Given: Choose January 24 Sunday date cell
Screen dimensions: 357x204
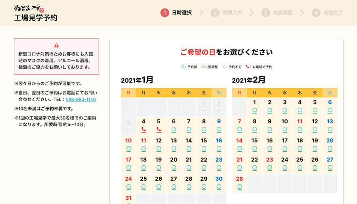Looking at the screenshot, I should (129, 182).
